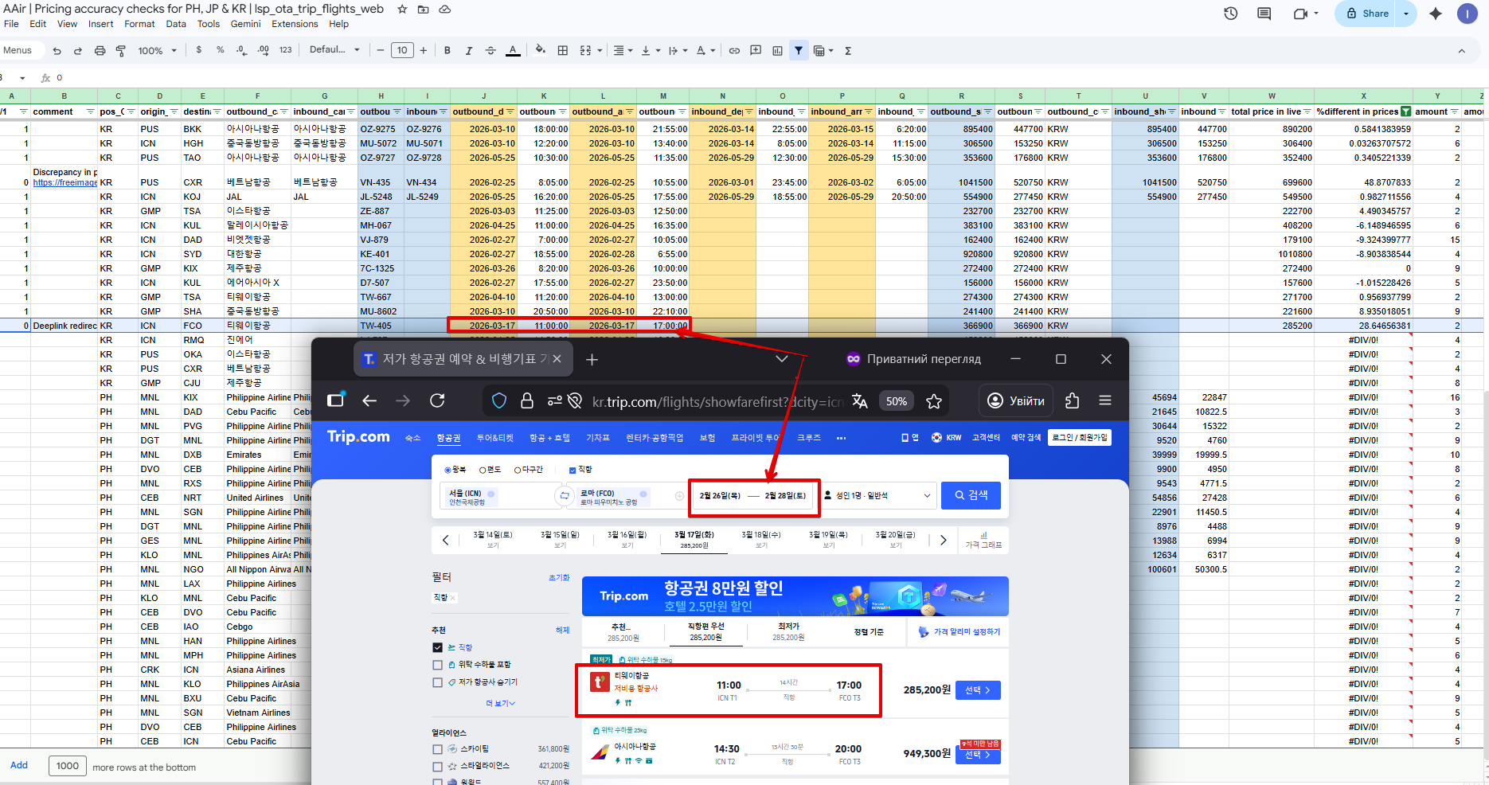Toggle the 직항 checkbox in the search form
This screenshot has height=785, width=1489.
[x=573, y=470]
